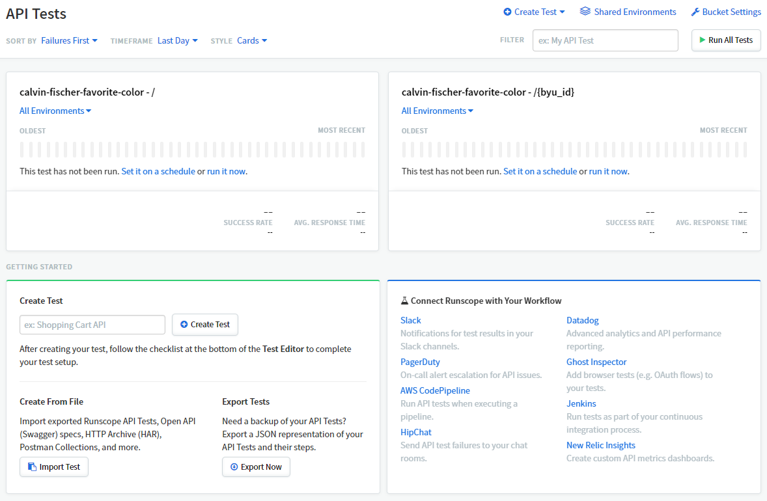This screenshot has width=767, height=501.
Task: Open the Jenkins integration link
Action: [581, 404]
